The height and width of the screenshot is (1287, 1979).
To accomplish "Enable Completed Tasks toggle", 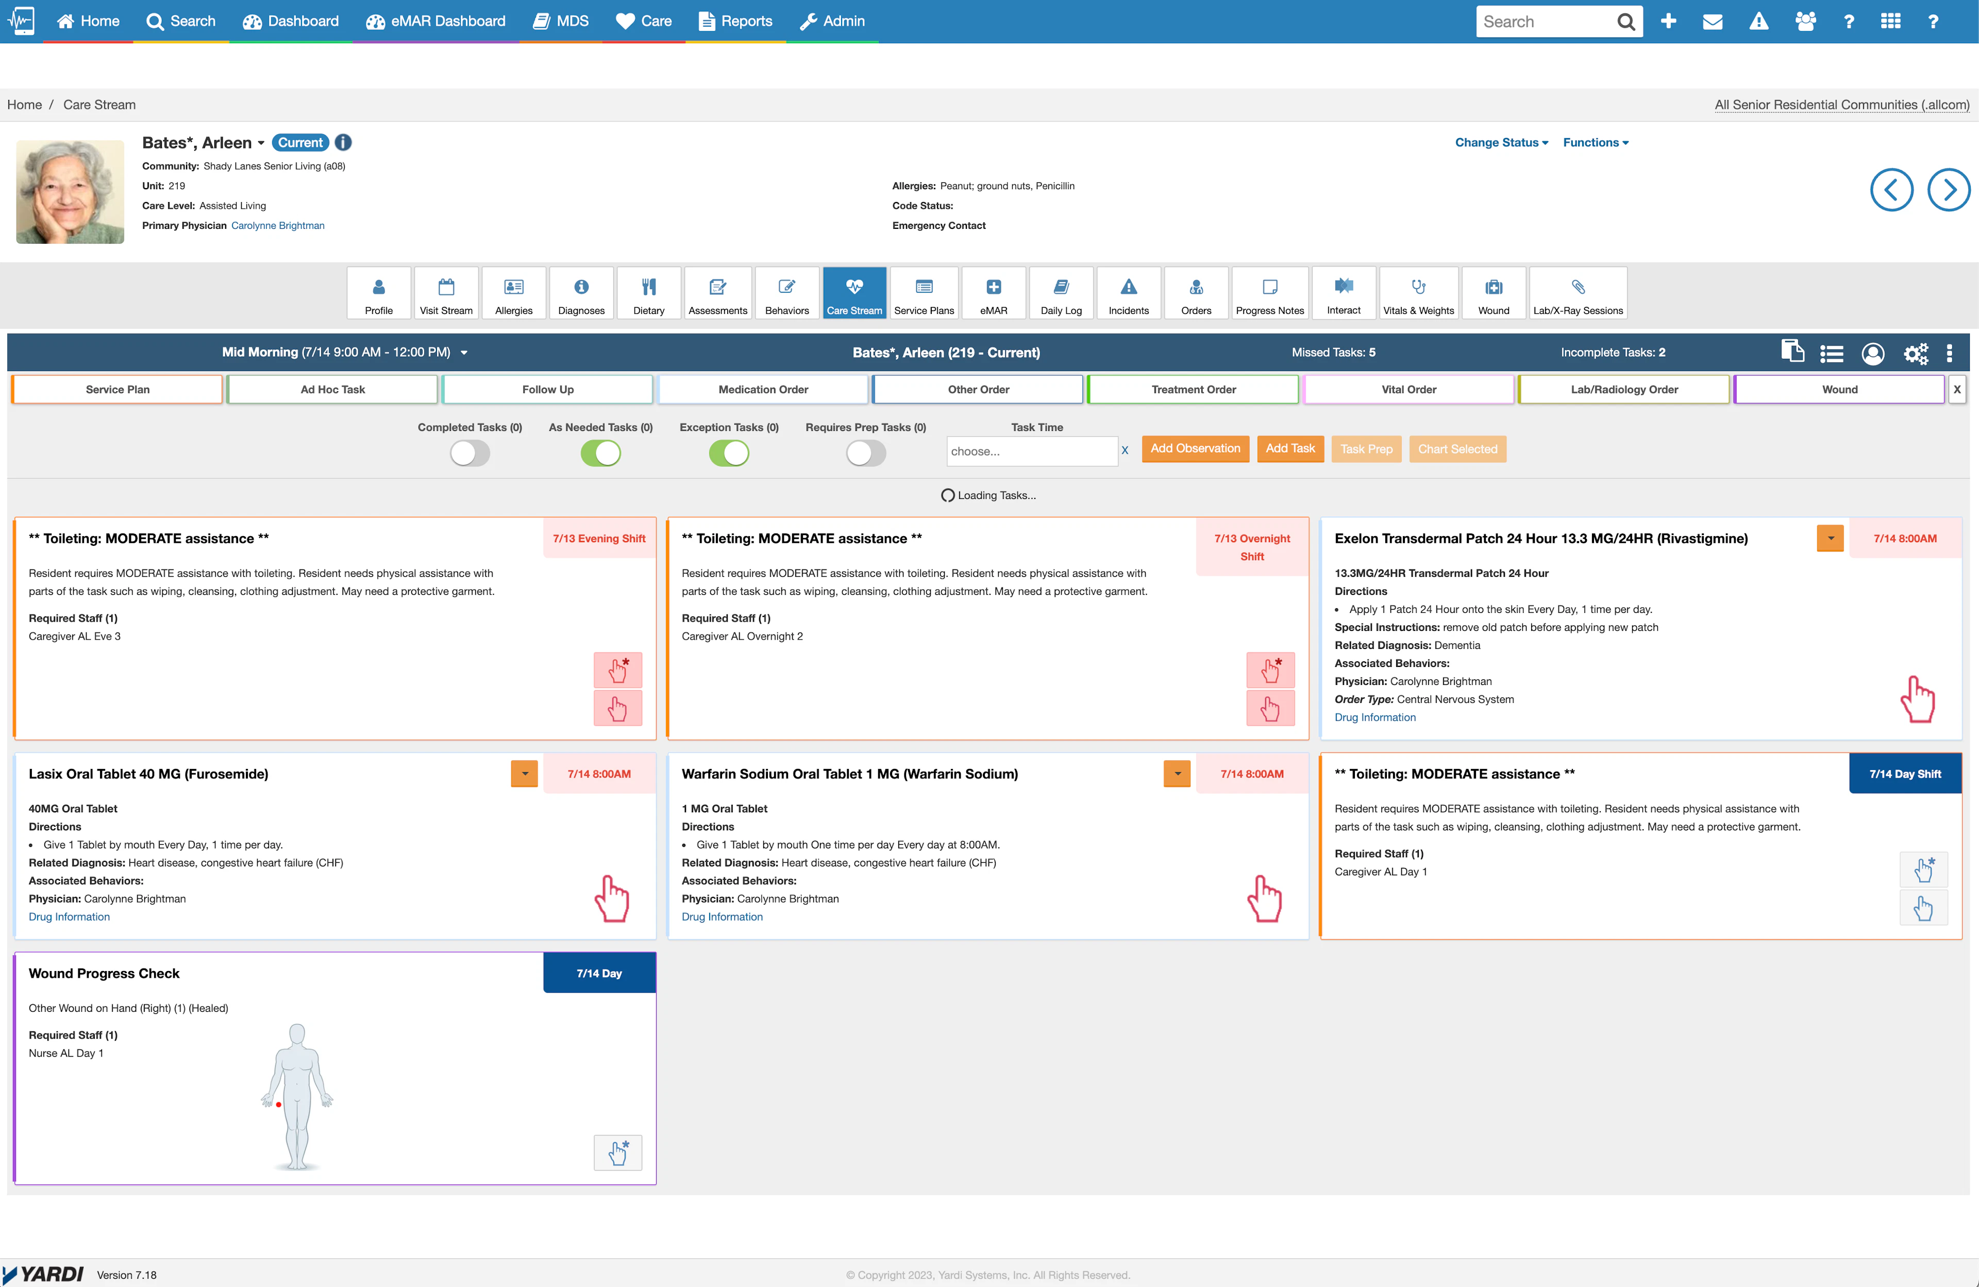I will [469, 452].
